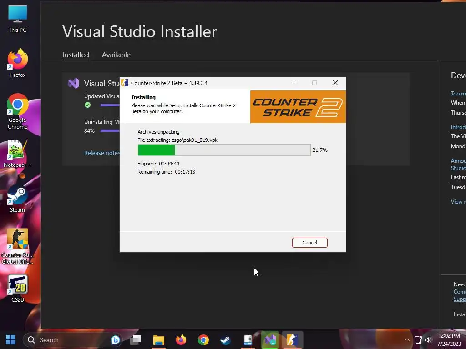Switch to Available tab in Visual Studio Installer
466x349 pixels.
pos(116,55)
